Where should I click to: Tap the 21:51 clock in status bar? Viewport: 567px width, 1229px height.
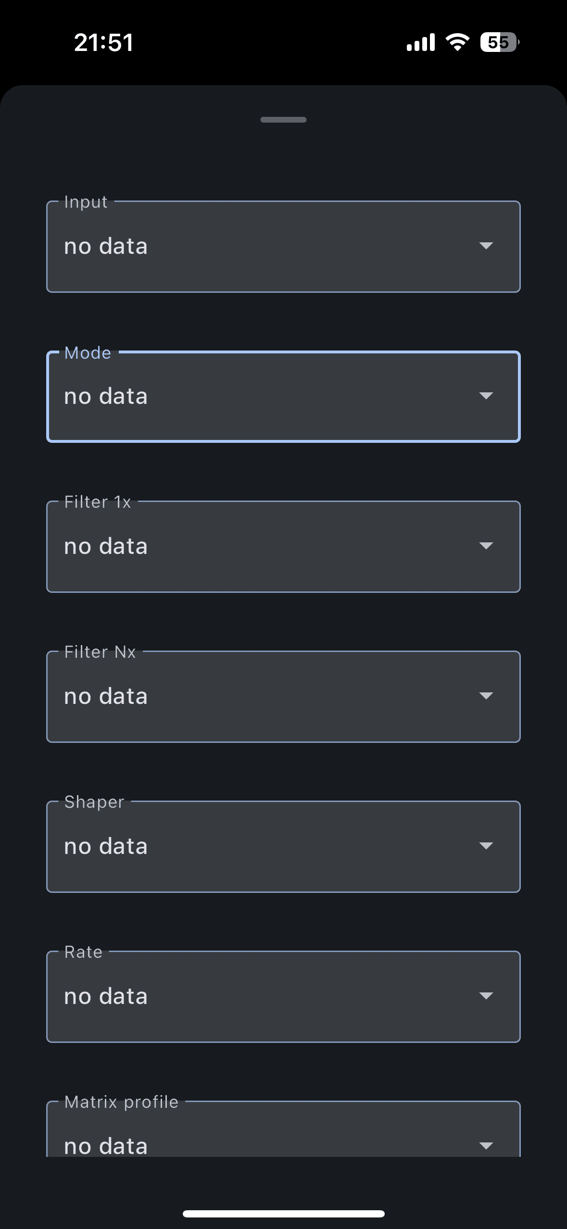click(x=104, y=42)
